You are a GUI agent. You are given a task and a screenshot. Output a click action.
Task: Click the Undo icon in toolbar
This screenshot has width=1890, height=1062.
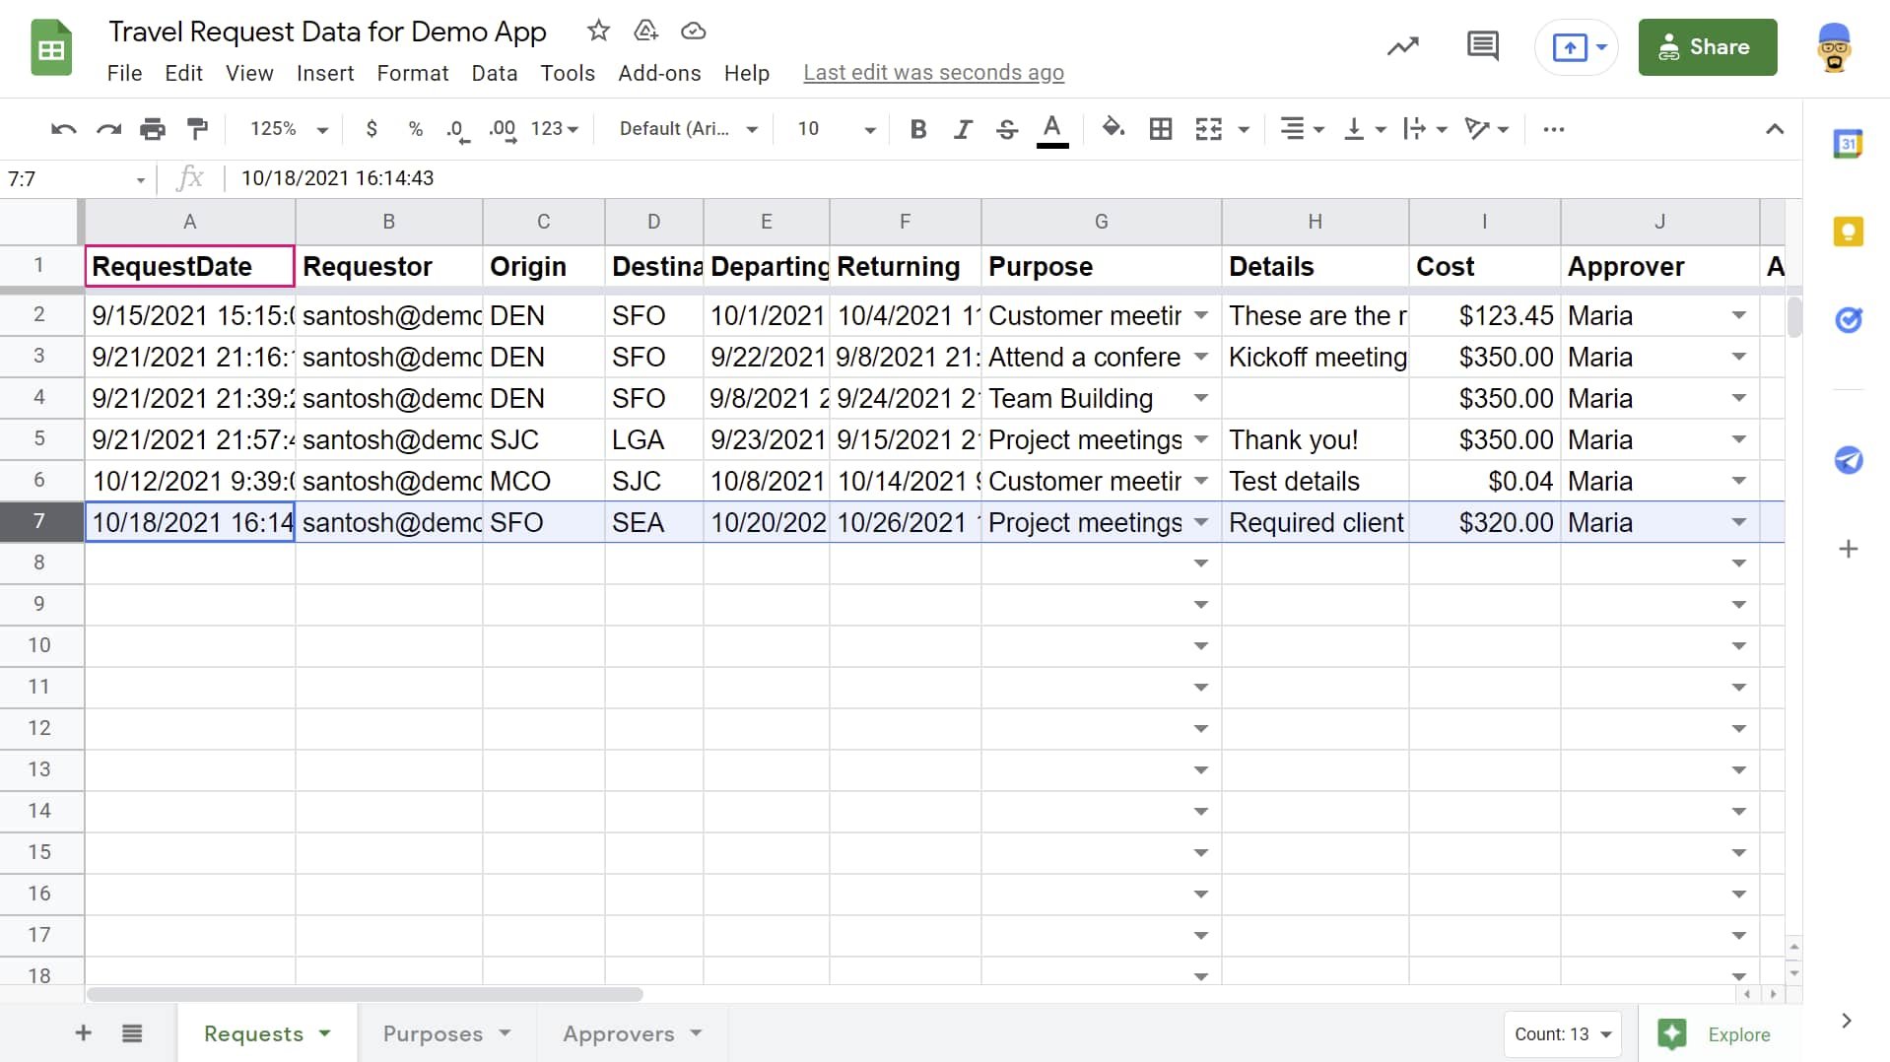coord(64,129)
